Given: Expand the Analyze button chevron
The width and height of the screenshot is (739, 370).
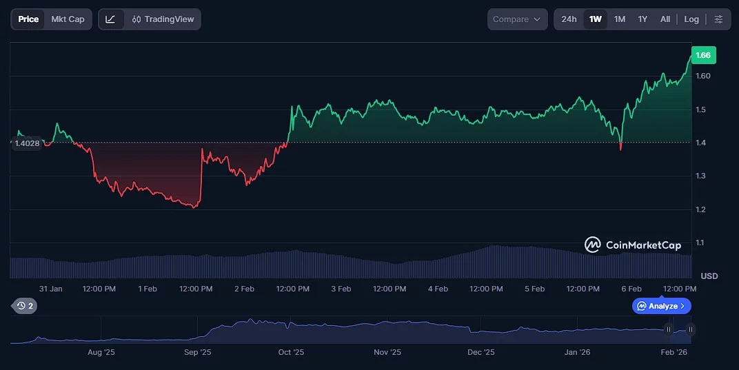Looking at the screenshot, I should [682, 306].
